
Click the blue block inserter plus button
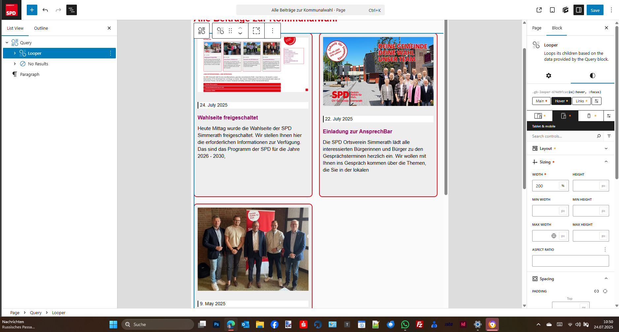pos(32,10)
